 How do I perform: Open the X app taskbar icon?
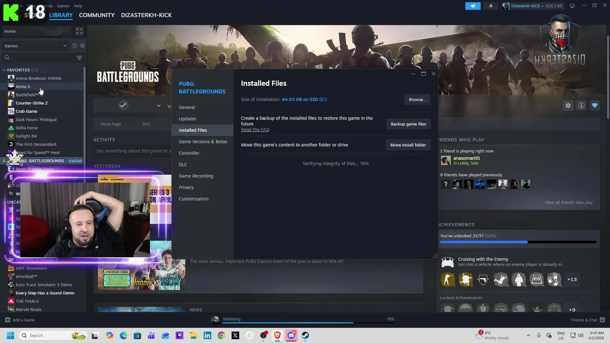coord(235,335)
